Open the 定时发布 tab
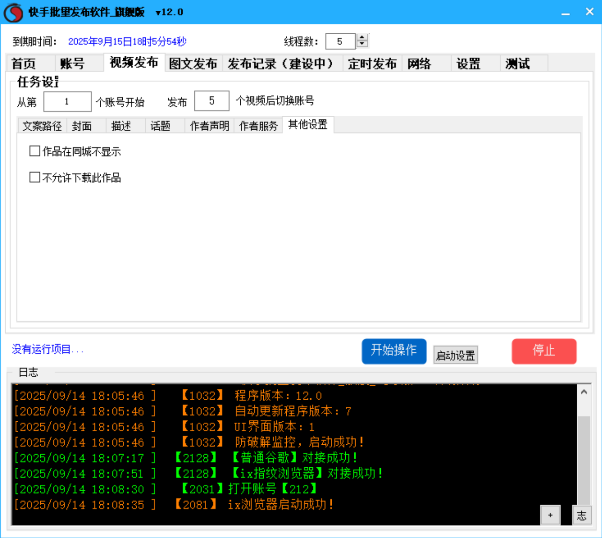602x538 pixels. tap(372, 63)
